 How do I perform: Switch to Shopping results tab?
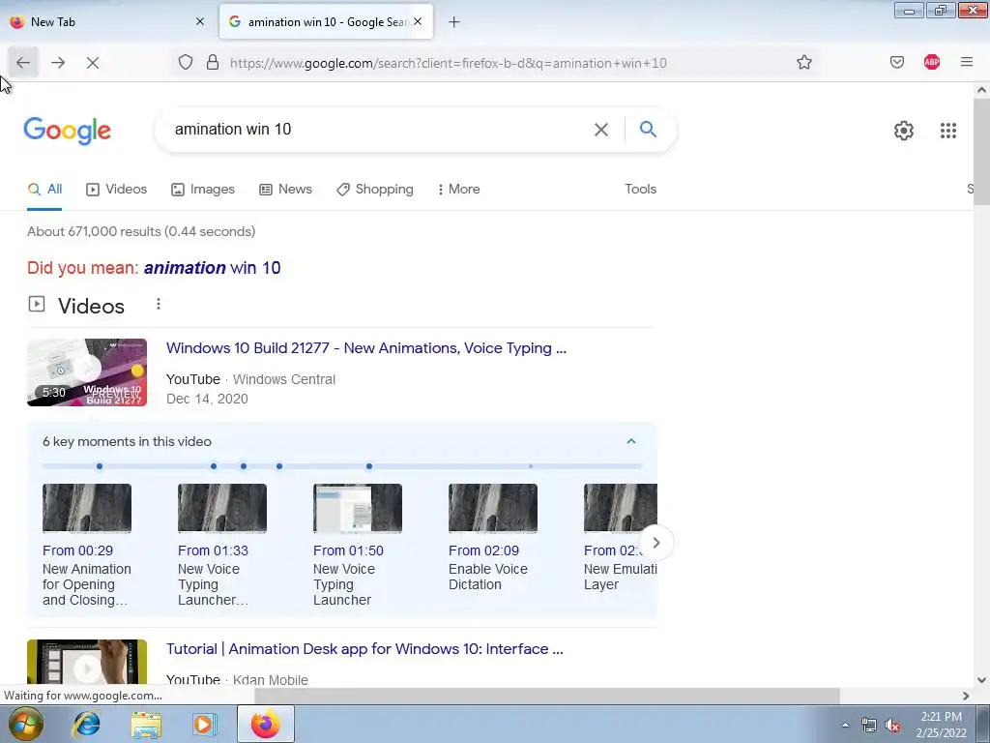tap(375, 189)
